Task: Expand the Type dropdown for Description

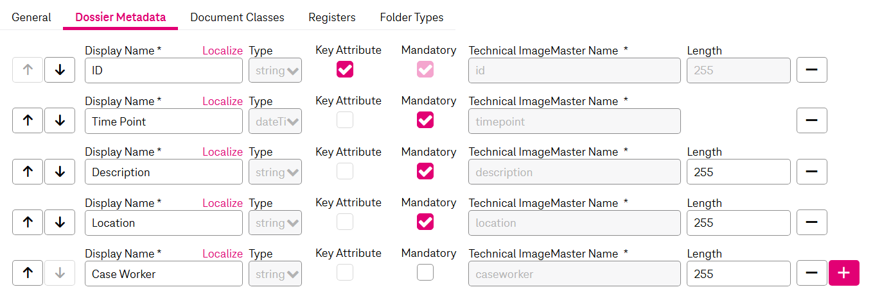Action: pyautogui.click(x=275, y=172)
